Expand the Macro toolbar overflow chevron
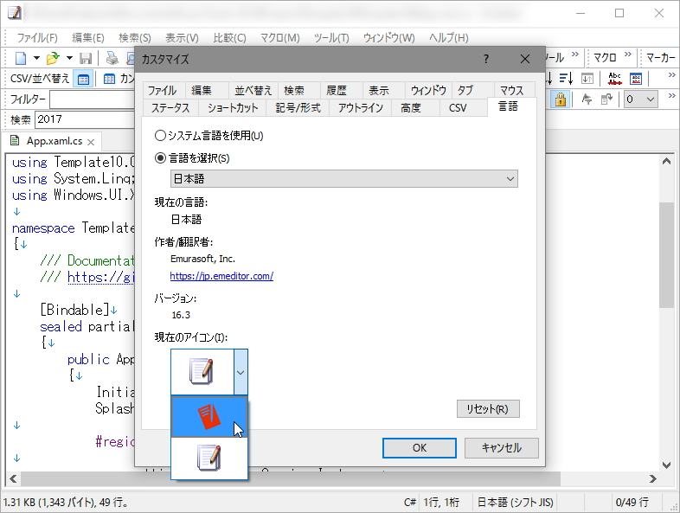The height and width of the screenshot is (513, 680). click(x=627, y=55)
